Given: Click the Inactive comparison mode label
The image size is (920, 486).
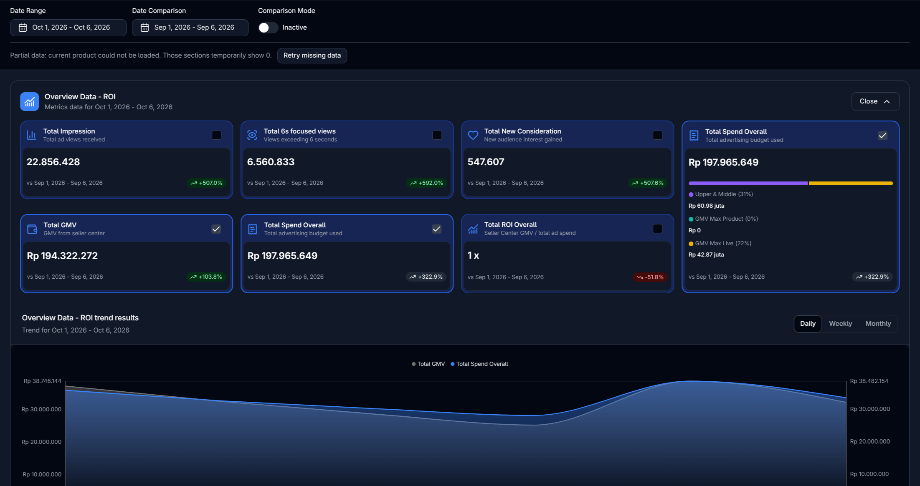Looking at the screenshot, I should (x=294, y=28).
